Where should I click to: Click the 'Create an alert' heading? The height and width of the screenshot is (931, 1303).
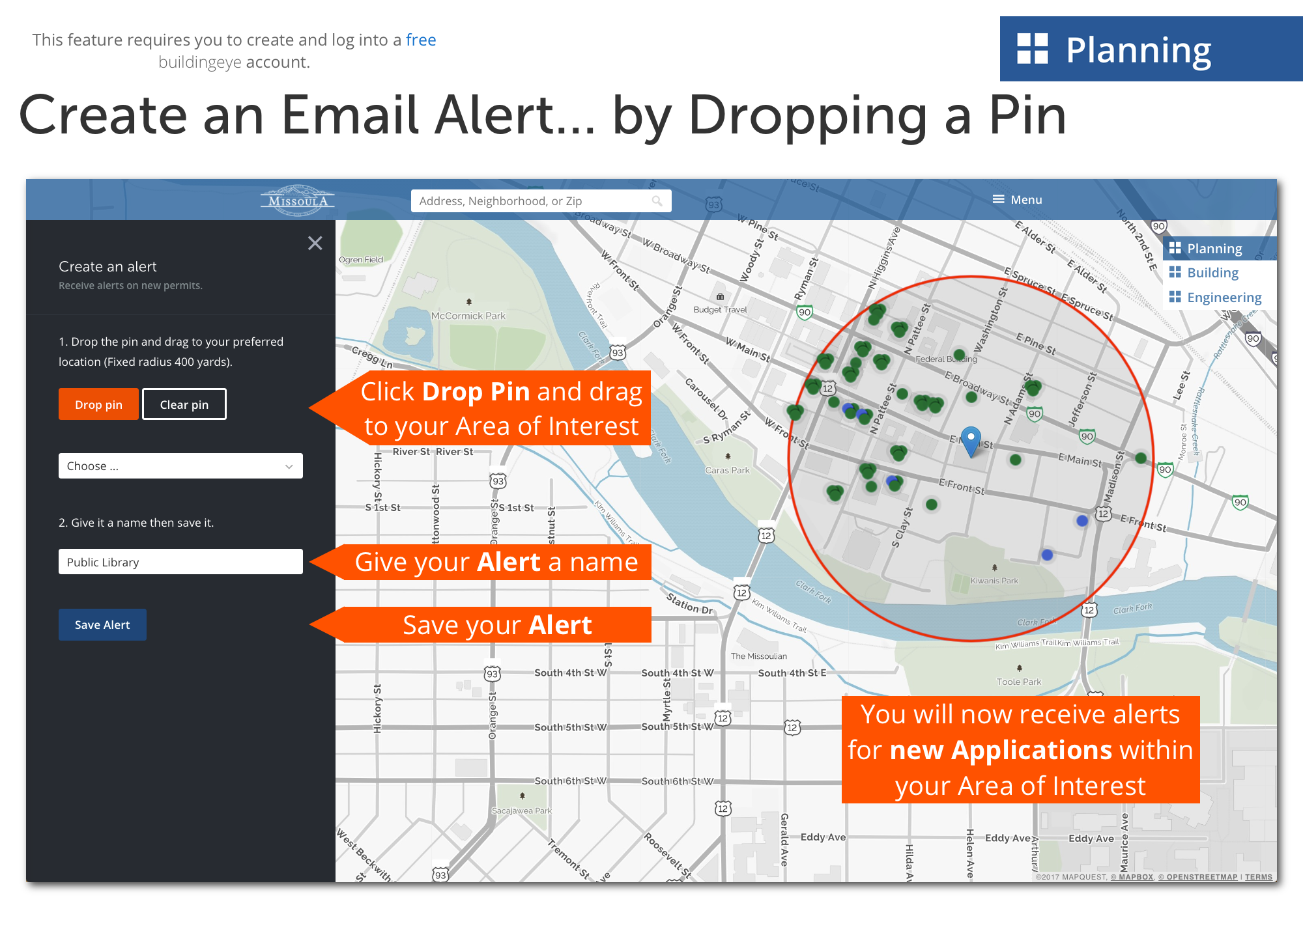(x=107, y=266)
